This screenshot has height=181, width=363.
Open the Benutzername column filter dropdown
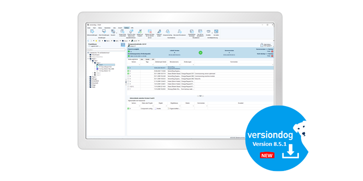[180, 65]
